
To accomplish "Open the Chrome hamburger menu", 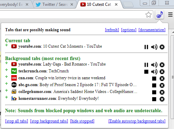I will [170, 15].
